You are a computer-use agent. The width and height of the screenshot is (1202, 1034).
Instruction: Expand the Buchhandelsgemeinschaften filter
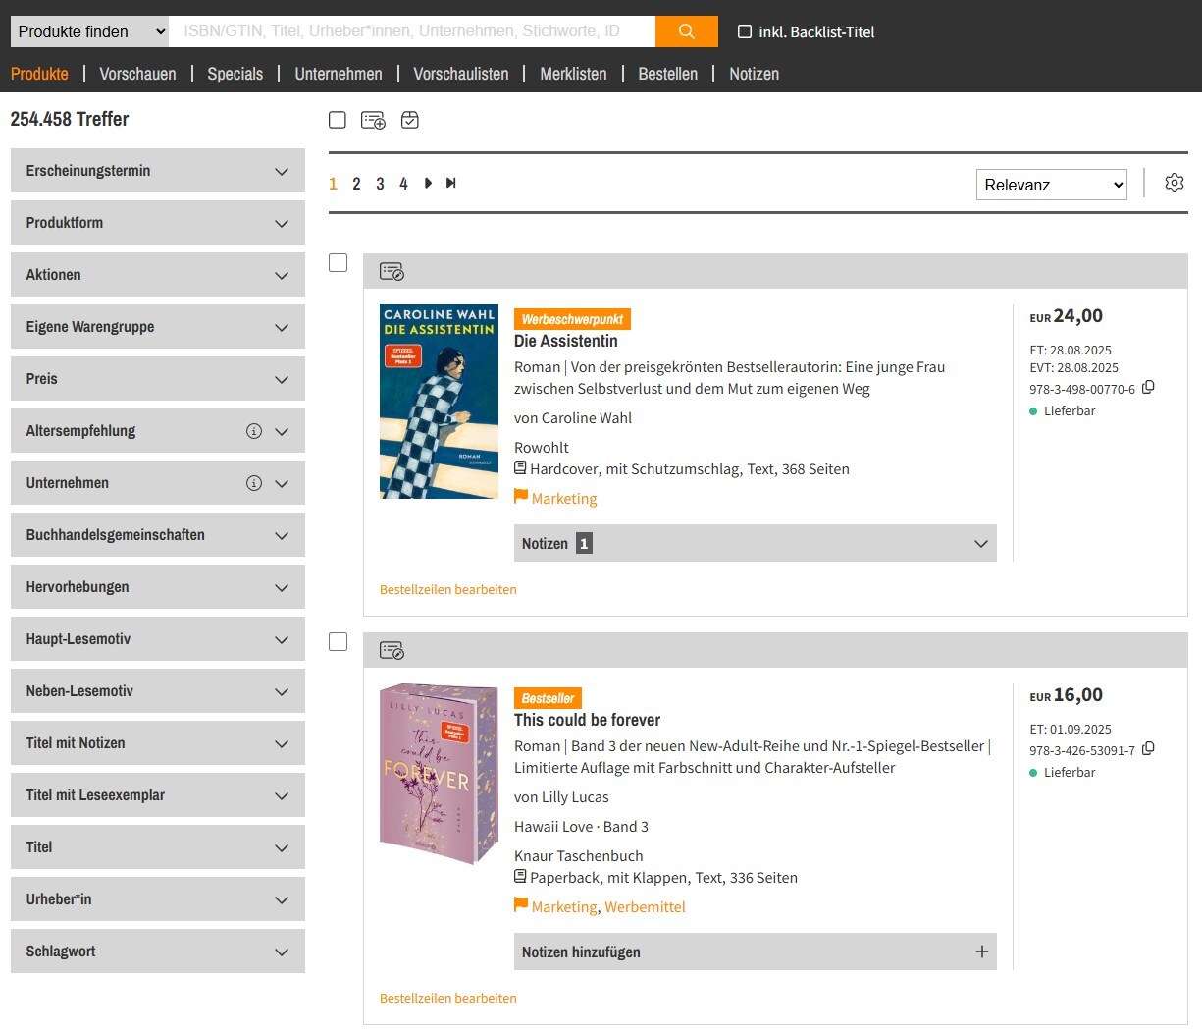[158, 535]
